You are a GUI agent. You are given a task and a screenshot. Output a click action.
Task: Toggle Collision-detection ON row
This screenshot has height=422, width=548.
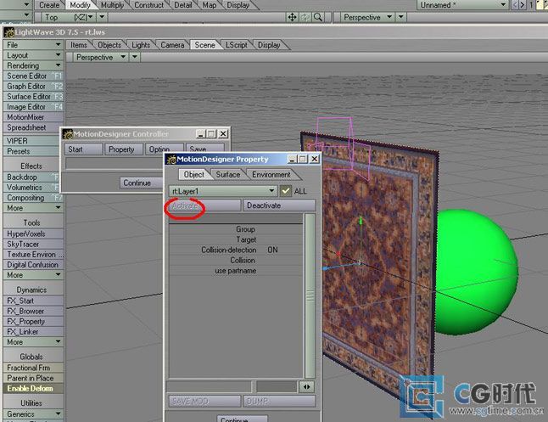coord(236,250)
